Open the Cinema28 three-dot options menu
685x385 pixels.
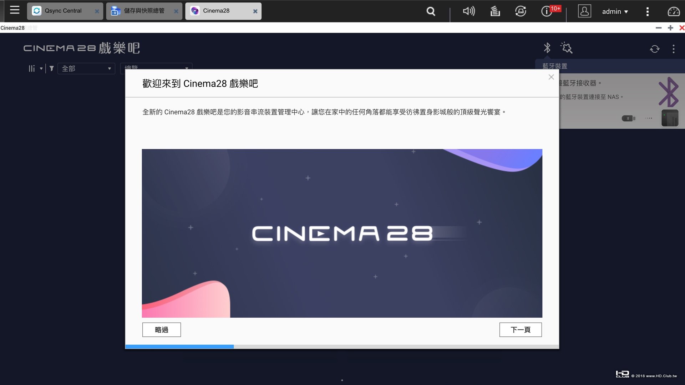click(x=674, y=49)
